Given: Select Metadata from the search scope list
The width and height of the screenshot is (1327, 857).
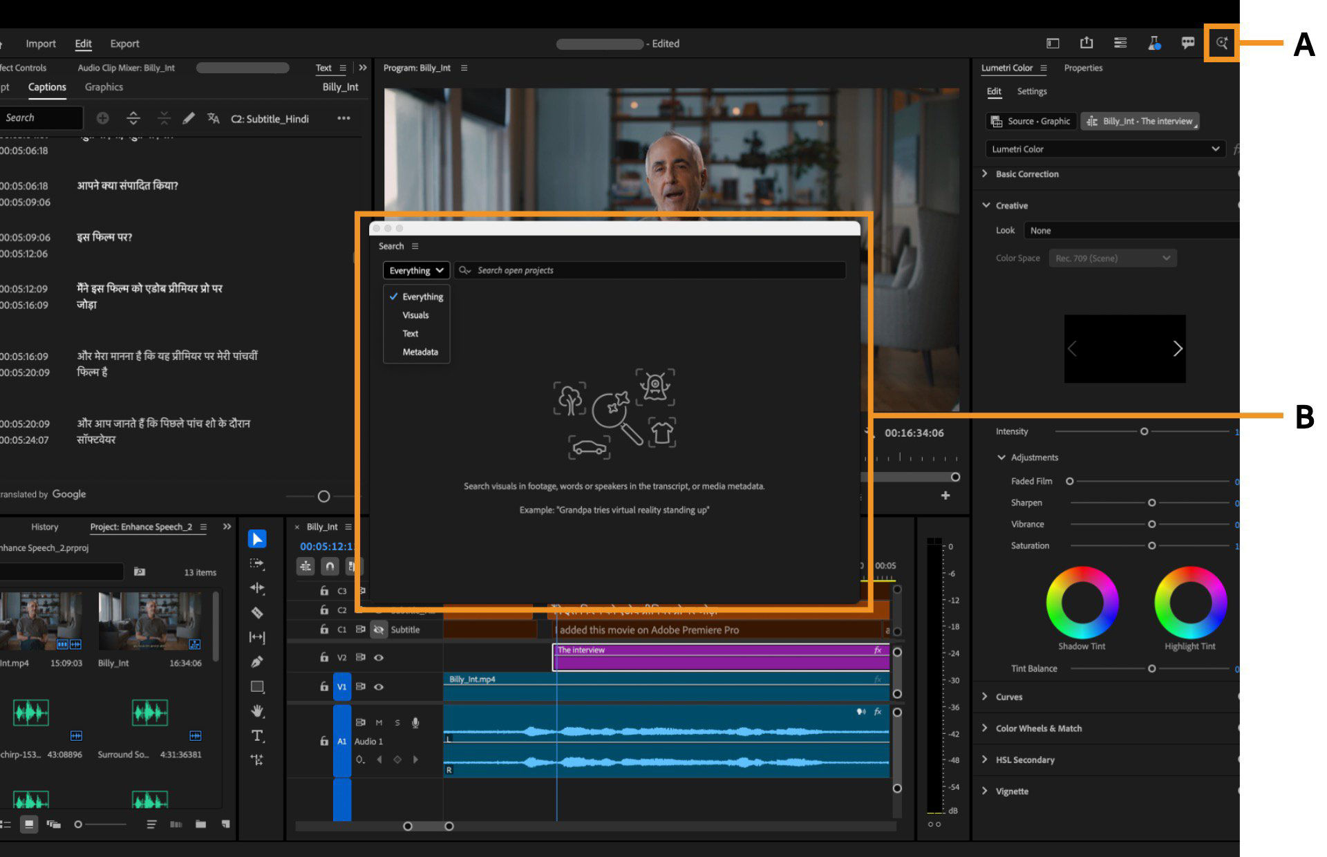Looking at the screenshot, I should click(x=419, y=352).
